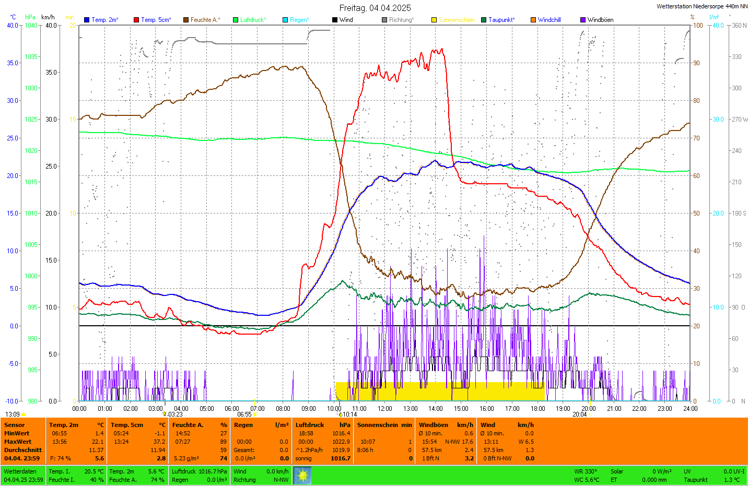The image size is (748, 486).
Task: Select the Windchill legend entry
Action: 549,20
